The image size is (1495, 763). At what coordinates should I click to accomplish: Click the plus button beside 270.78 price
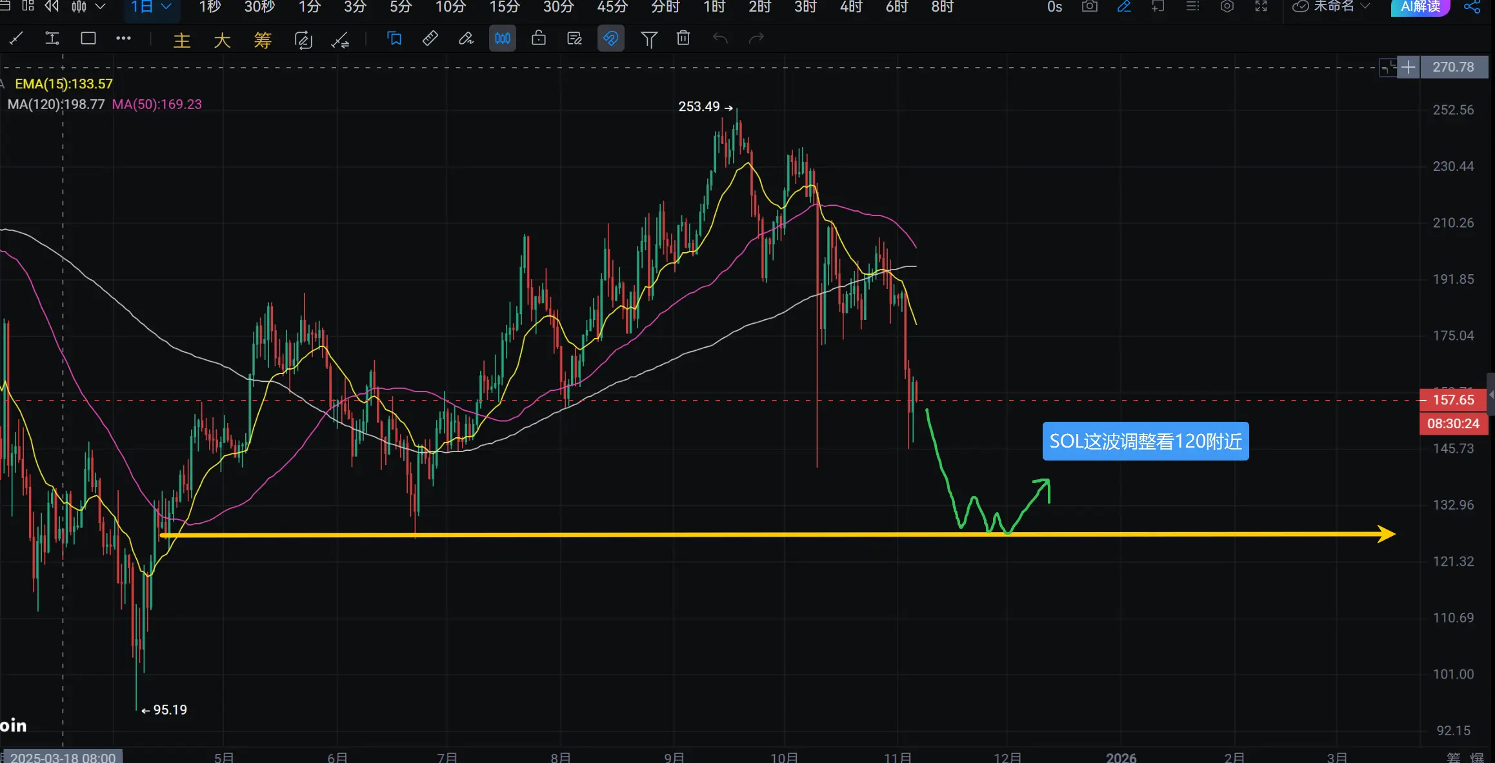pos(1409,67)
